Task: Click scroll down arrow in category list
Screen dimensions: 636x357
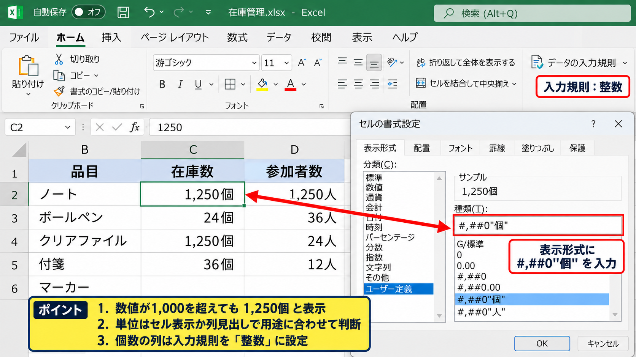Action: (439, 316)
